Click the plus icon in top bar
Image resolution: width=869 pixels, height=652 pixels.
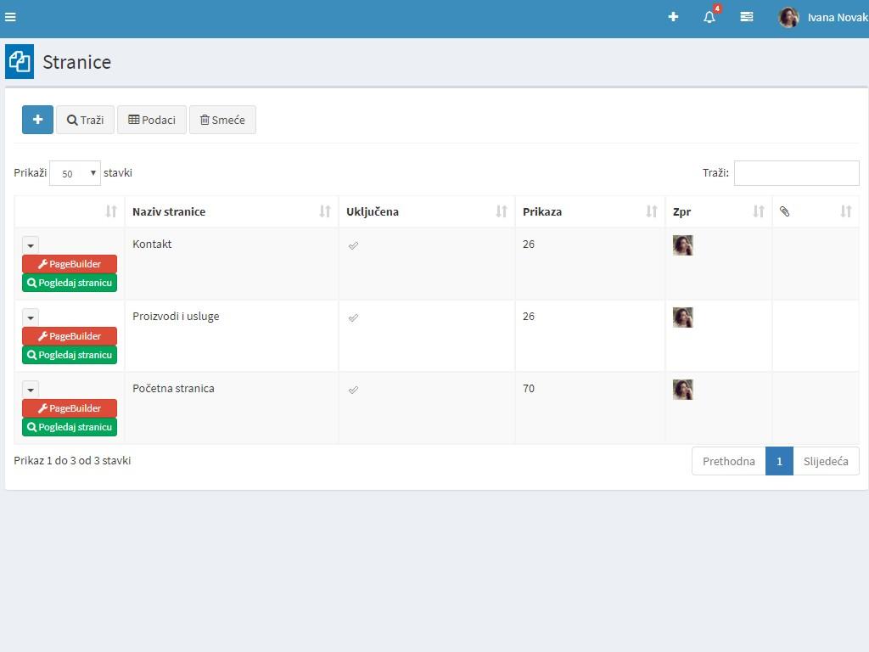click(x=673, y=17)
